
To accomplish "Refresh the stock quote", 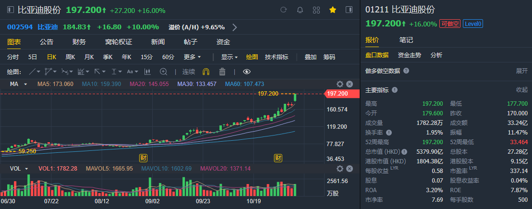I will tap(284, 10).
